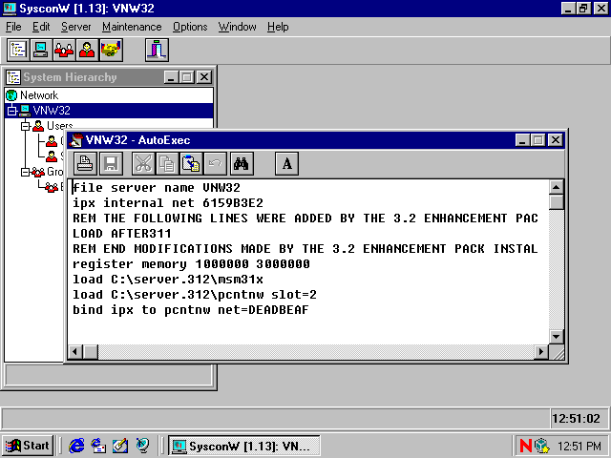Click Show Desktop in quick launch
Screen dimensions: 611x458
(120, 446)
